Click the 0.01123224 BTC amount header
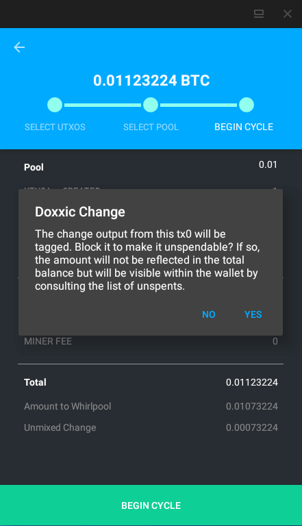This screenshot has width=302, height=526. [x=151, y=81]
